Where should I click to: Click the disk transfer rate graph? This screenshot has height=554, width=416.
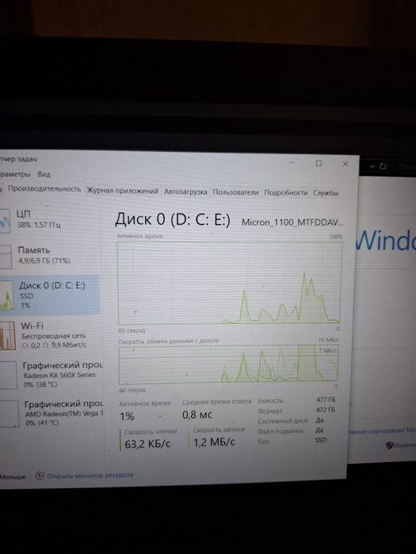pyautogui.click(x=228, y=365)
